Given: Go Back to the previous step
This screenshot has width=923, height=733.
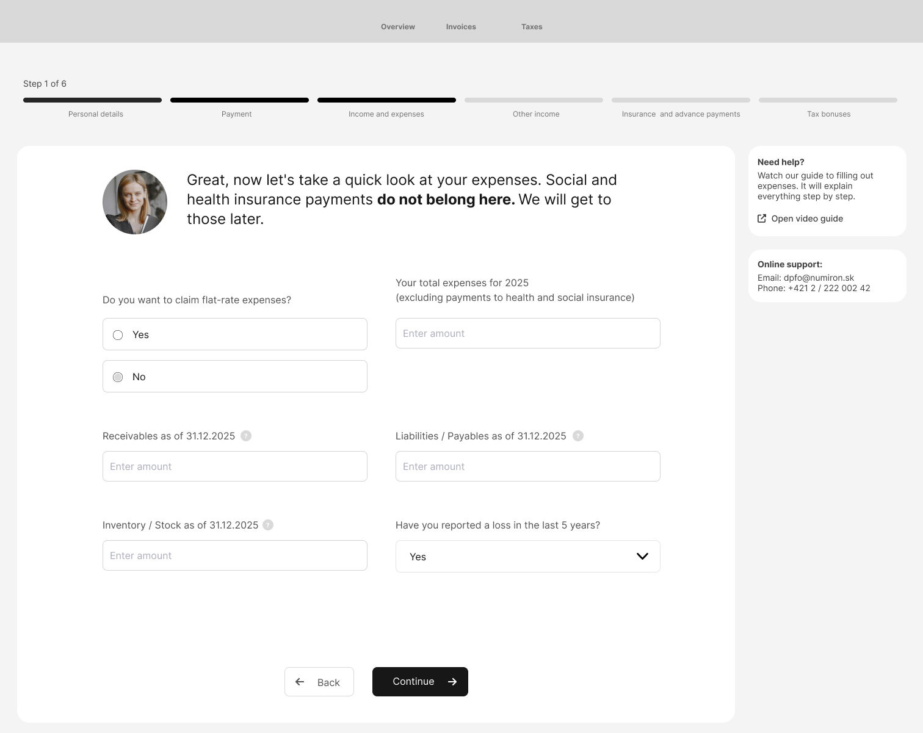Looking at the screenshot, I should point(319,682).
